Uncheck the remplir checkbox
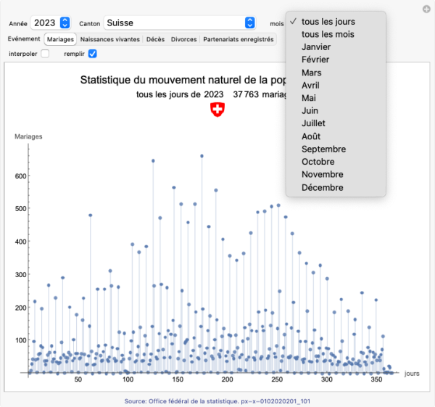 click(x=92, y=54)
